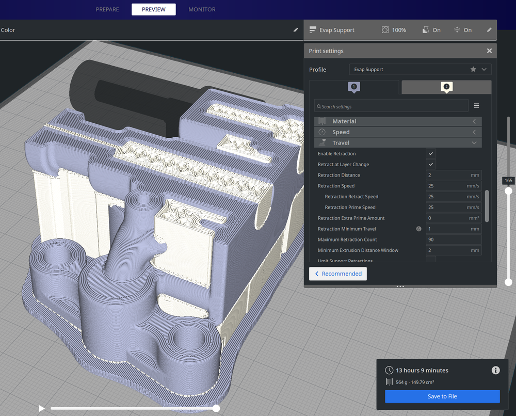Select the MONITOR tab
Image resolution: width=516 pixels, height=416 pixels.
(202, 9)
